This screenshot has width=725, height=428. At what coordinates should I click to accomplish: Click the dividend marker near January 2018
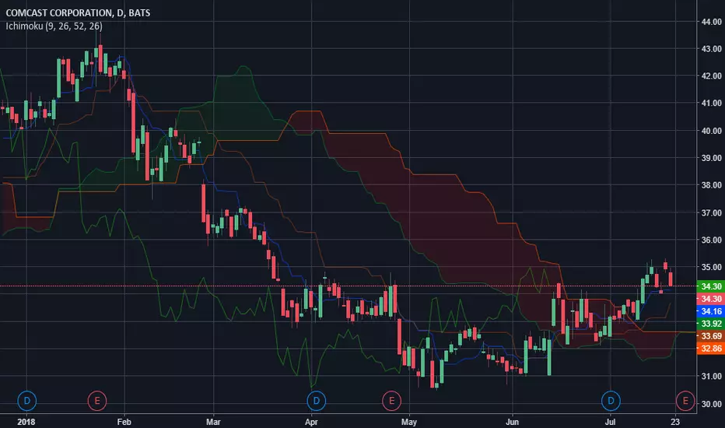[26, 401]
